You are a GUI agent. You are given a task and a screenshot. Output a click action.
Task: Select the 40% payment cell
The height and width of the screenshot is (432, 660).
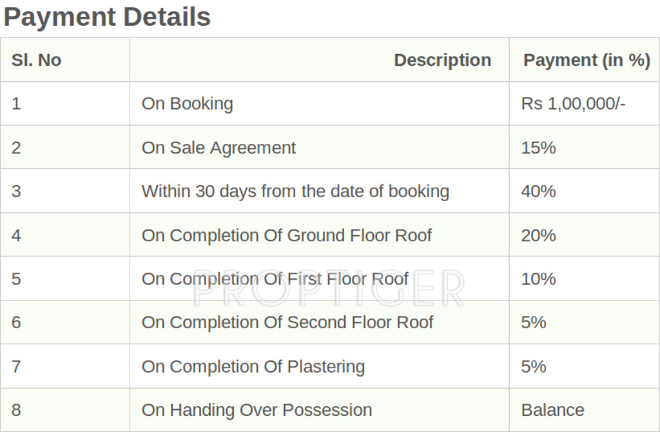[x=538, y=191]
